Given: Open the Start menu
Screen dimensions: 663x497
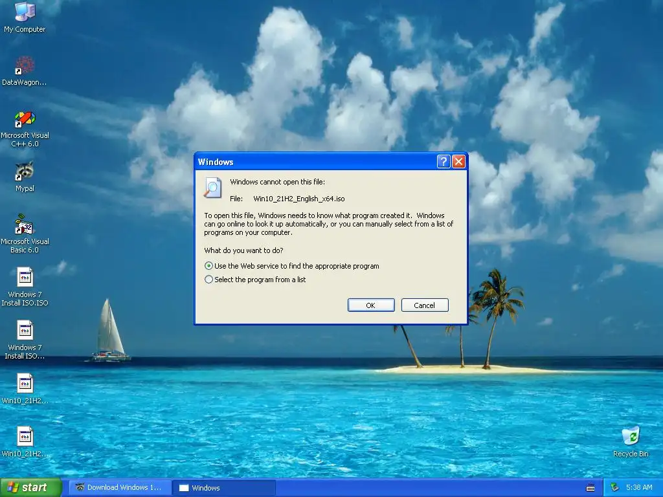Looking at the screenshot, I should click(x=30, y=488).
